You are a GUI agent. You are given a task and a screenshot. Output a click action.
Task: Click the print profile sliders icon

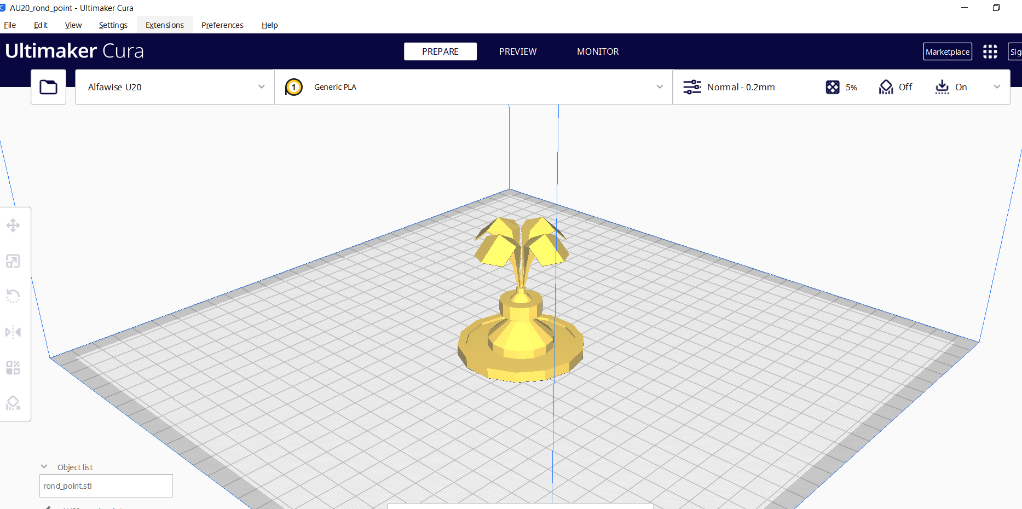coord(692,87)
